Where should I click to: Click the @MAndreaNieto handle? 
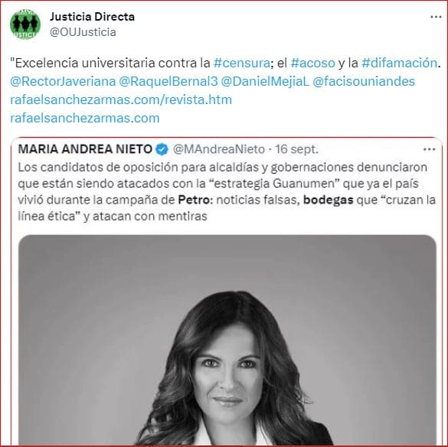219,149
